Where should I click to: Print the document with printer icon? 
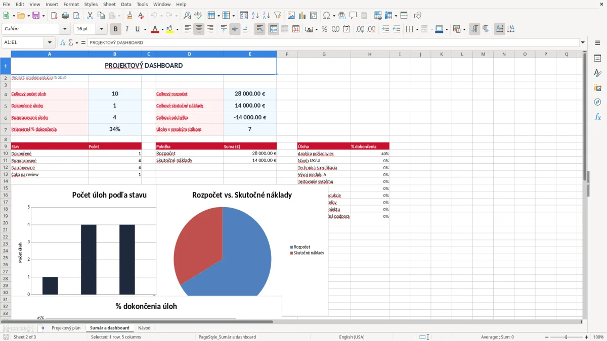(x=65, y=16)
